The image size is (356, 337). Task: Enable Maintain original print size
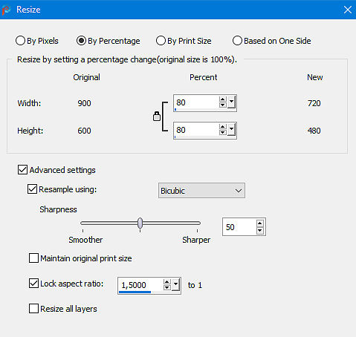tap(33, 258)
